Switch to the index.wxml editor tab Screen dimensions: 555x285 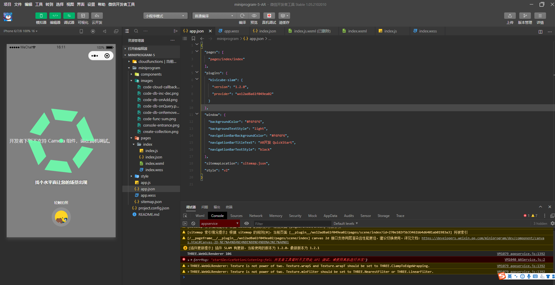click(357, 31)
